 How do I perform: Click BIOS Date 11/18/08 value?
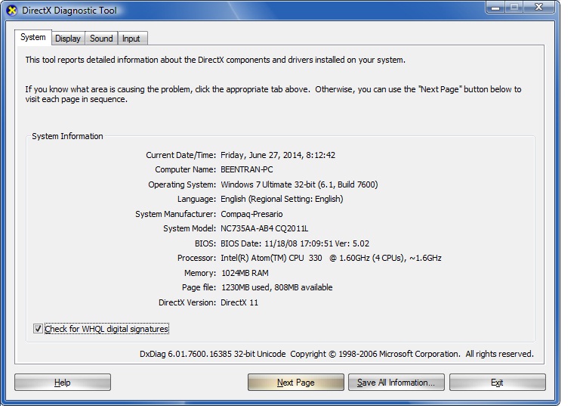pos(295,243)
